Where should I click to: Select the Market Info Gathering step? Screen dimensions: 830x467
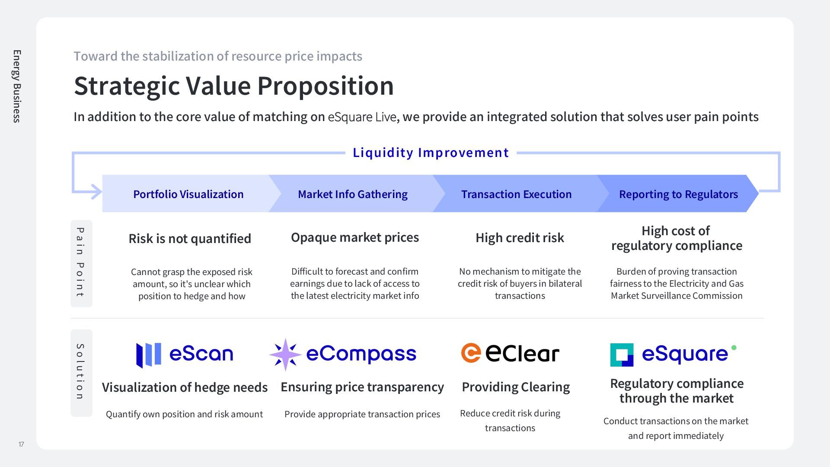pyautogui.click(x=352, y=194)
